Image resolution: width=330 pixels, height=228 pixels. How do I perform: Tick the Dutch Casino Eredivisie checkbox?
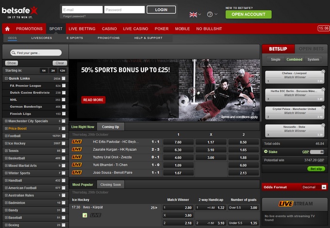pos(64,93)
